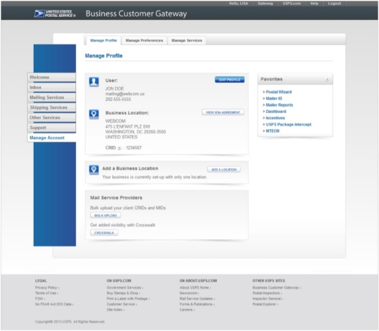379x331 pixels.
Task: Open Inbox in the sidebar
Action: (51, 88)
